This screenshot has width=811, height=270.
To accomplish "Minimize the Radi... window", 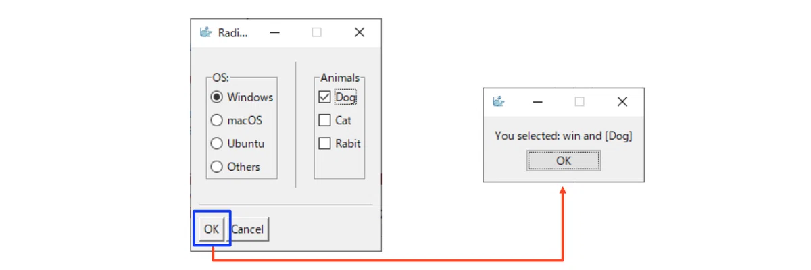I will 274,32.
